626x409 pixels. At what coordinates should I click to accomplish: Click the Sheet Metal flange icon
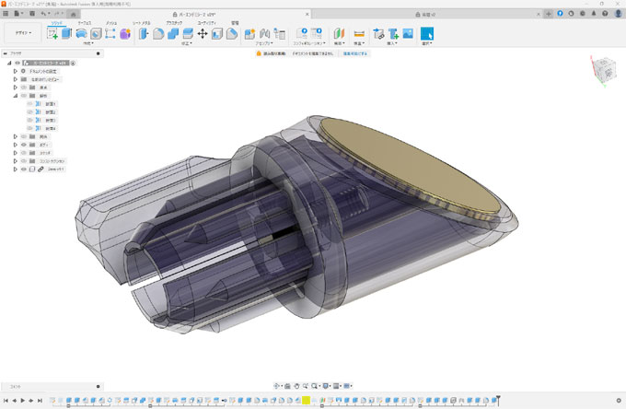pos(144,34)
